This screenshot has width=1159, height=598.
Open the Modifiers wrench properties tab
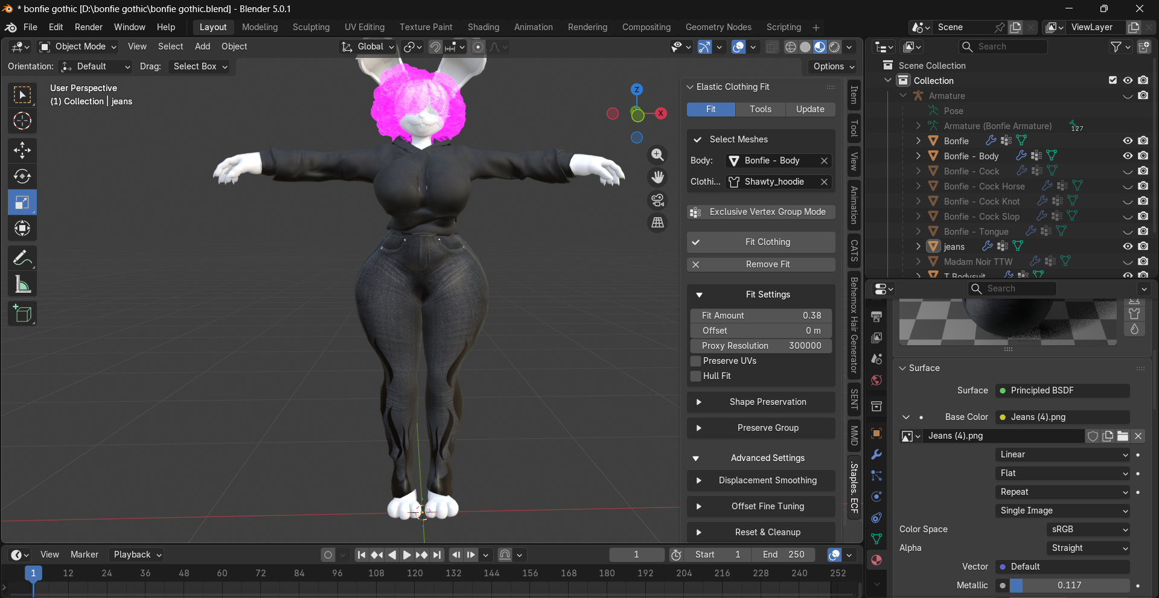[876, 454]
